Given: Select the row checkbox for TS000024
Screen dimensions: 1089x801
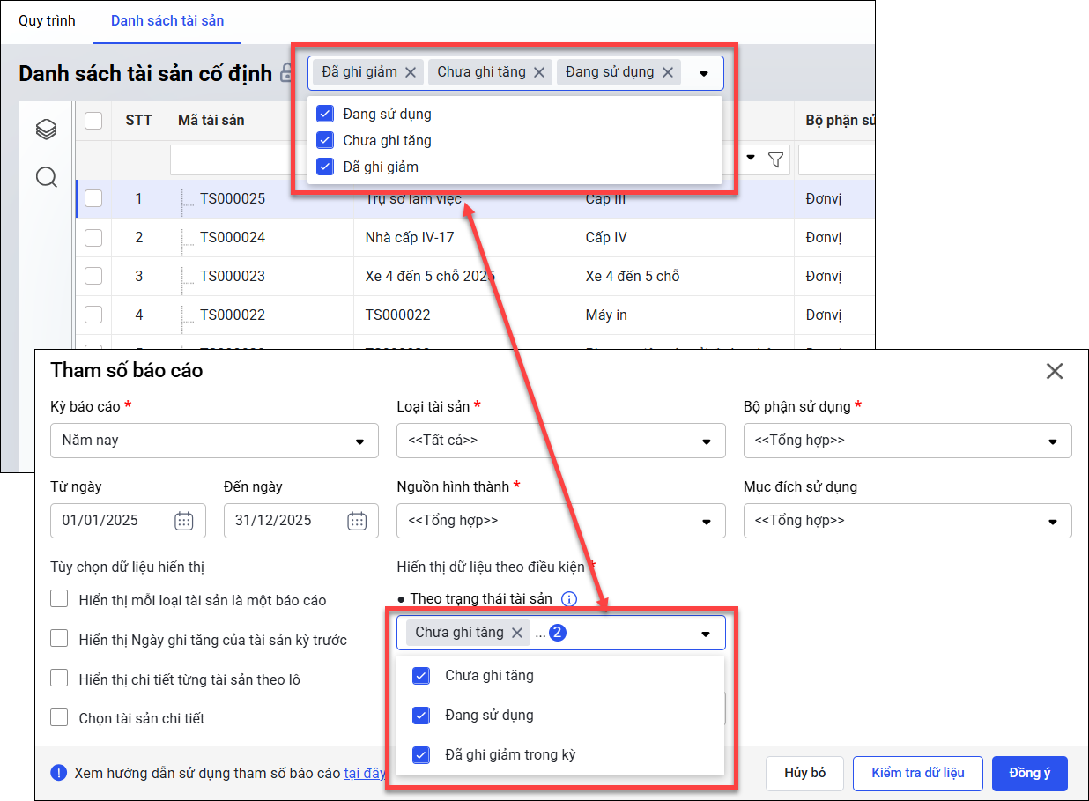Looking at the screenshot, I should (93, 237).
